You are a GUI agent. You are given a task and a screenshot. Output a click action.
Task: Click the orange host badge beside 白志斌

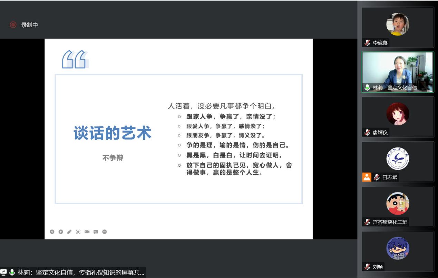[367, 177]
